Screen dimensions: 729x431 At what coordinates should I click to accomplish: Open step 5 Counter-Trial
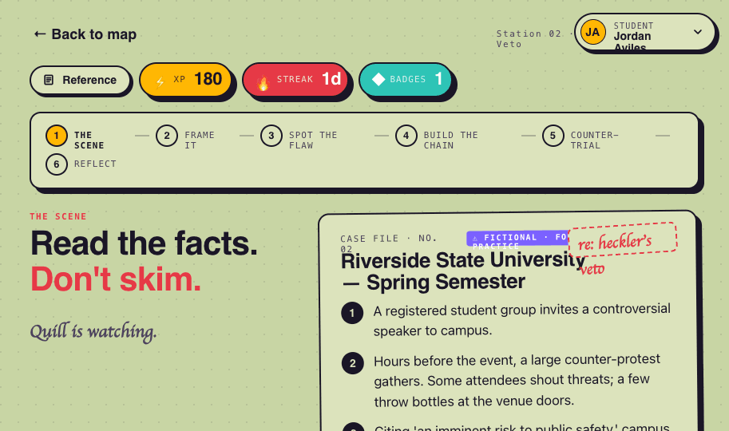pos(580,136)
